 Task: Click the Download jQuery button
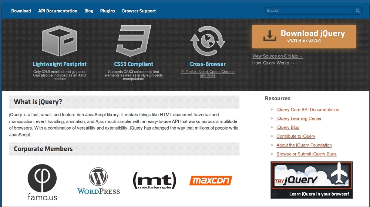(304, 37)
